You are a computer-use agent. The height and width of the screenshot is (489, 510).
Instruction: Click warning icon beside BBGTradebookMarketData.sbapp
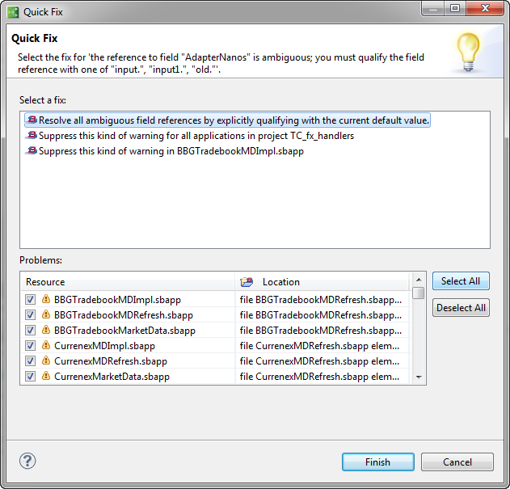pyautogui.click(x=46, y=330)
